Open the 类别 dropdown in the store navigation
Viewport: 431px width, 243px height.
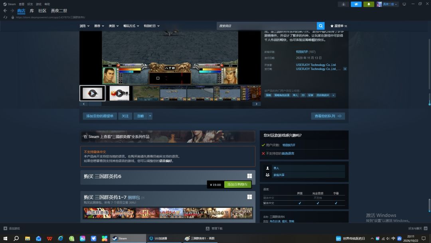pos(113,26)
